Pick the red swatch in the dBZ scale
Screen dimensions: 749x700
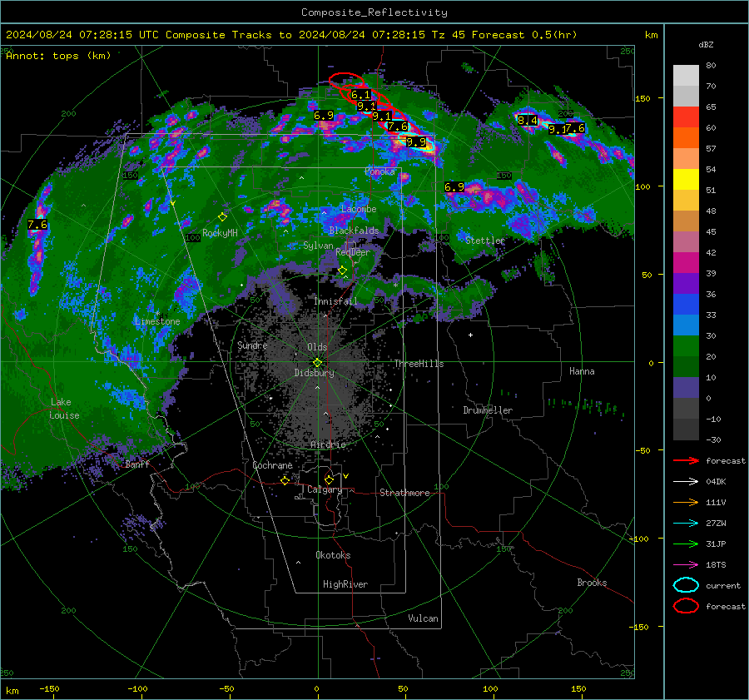(x=686, y=117)
